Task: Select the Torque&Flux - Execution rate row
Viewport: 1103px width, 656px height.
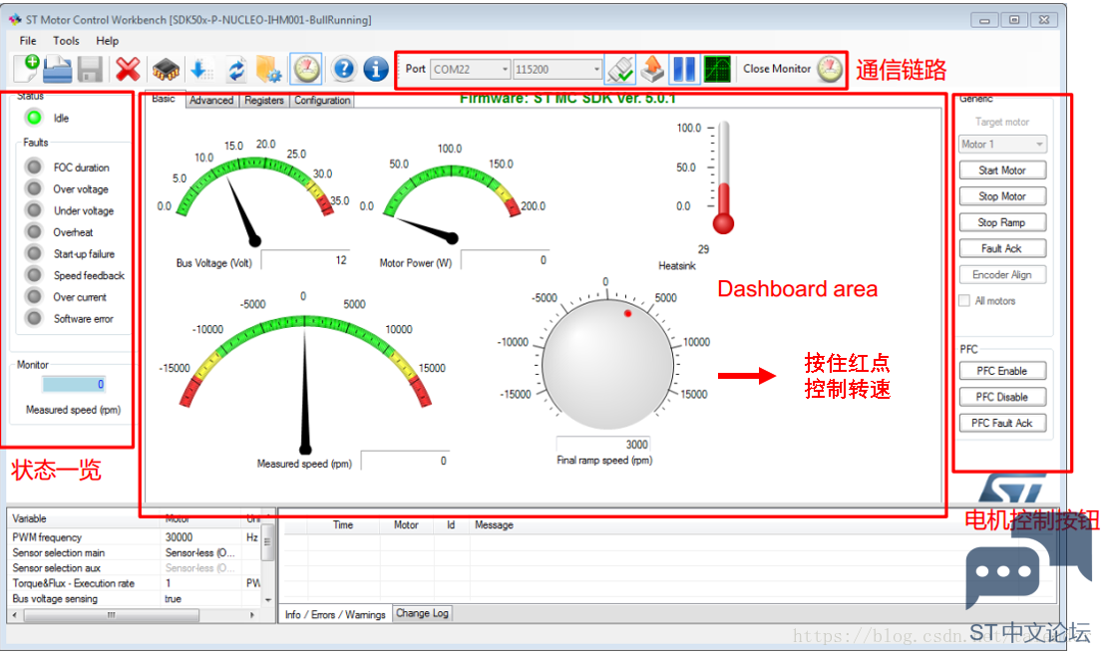Action: [135, 583]
